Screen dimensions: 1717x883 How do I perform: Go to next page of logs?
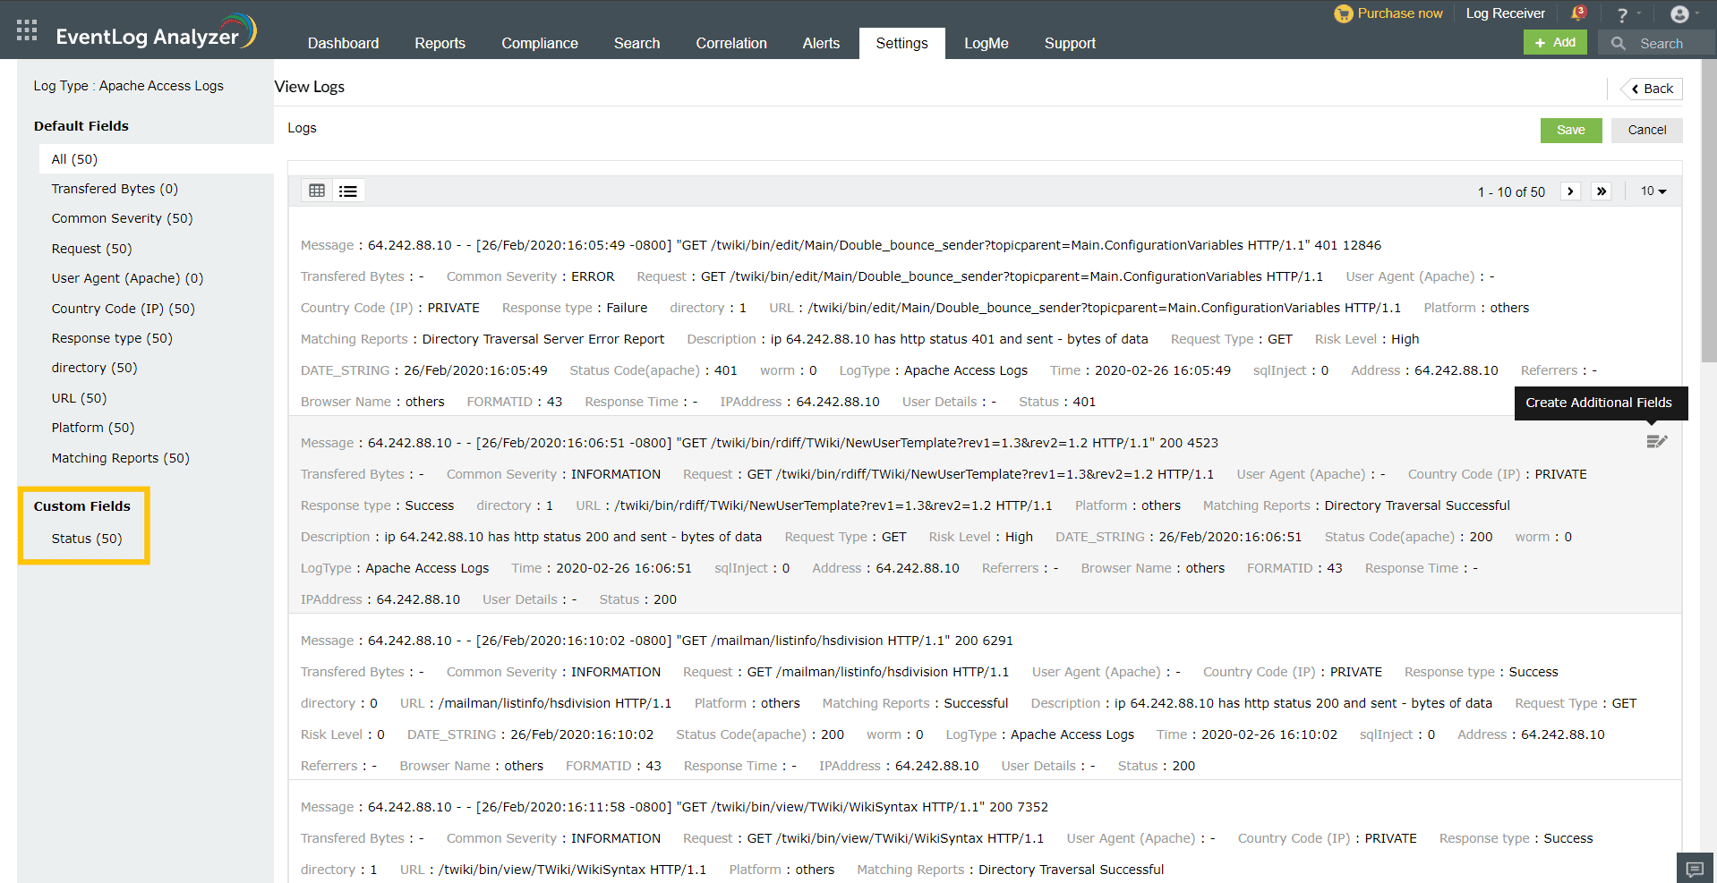(1570, 191)
